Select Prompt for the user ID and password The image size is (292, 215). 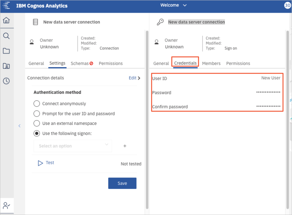(x=37, y=113)
